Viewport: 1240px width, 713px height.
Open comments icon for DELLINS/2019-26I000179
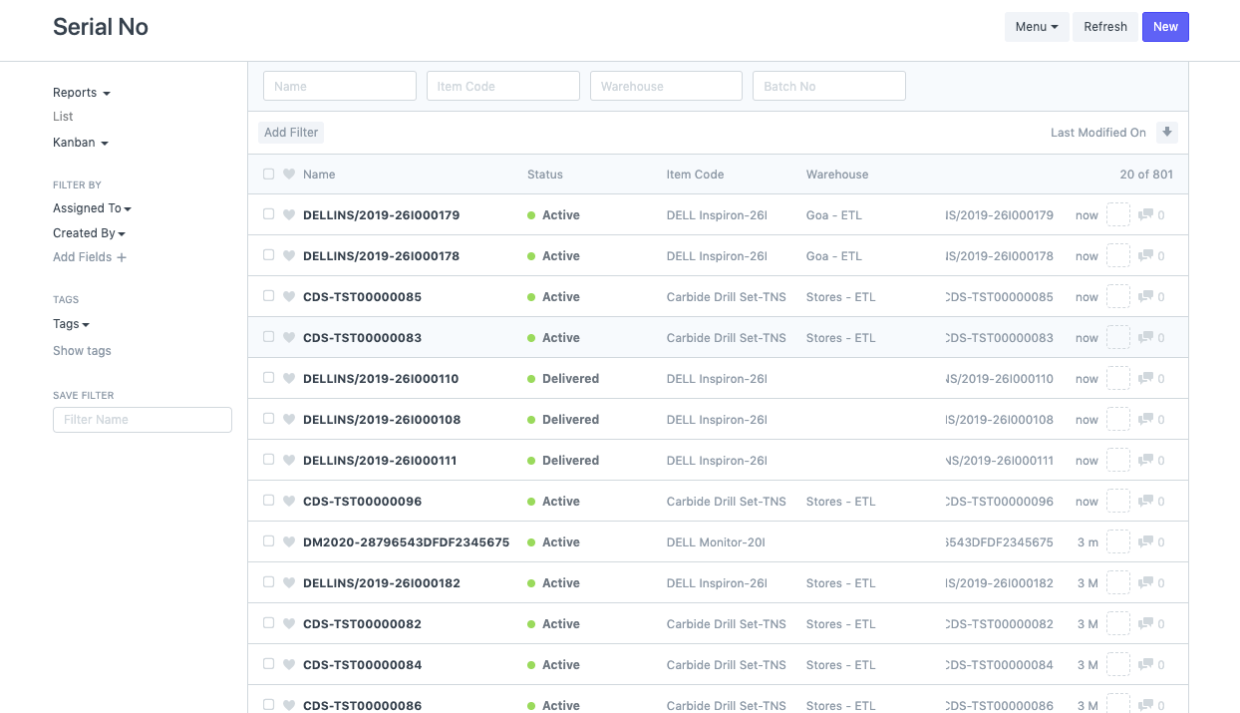click(x=1145, y=215)
